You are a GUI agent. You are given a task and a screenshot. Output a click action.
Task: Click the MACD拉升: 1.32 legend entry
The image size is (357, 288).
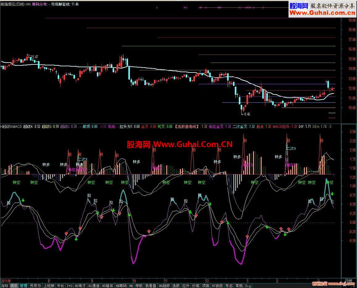(x=285, y=126)
